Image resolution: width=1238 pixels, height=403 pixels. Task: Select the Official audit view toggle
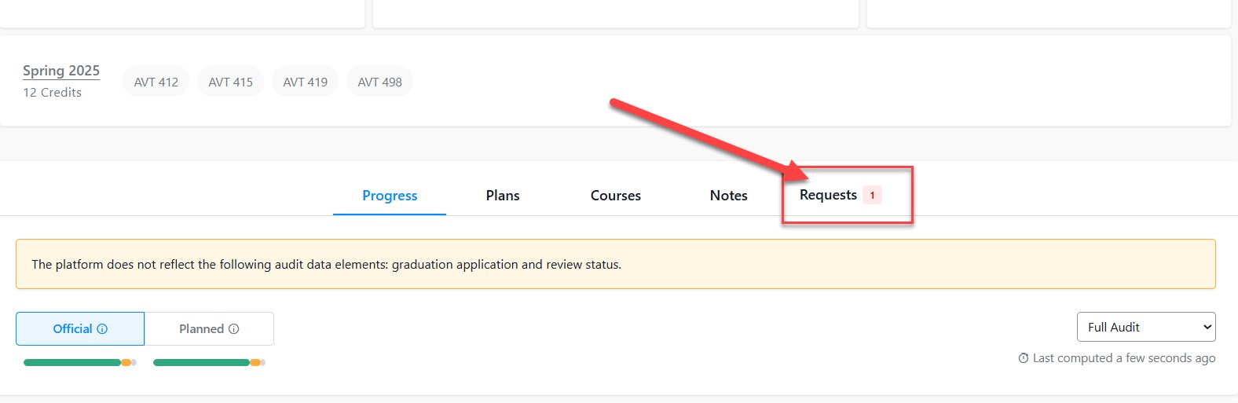72,329
